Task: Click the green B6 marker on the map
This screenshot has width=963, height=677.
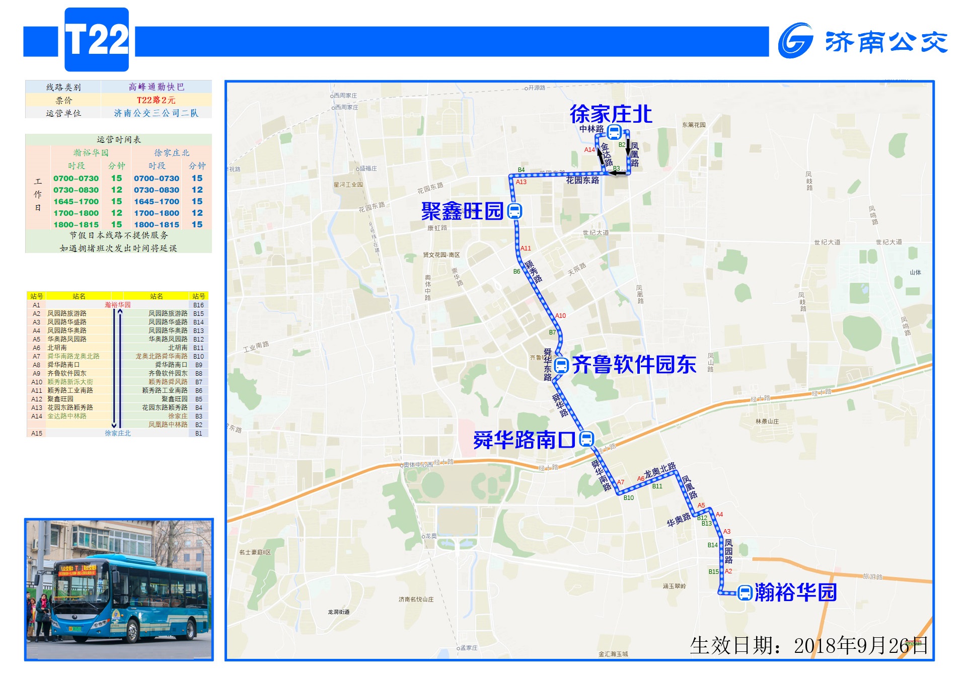Action: pyautogui.click(x=517, y=272)
